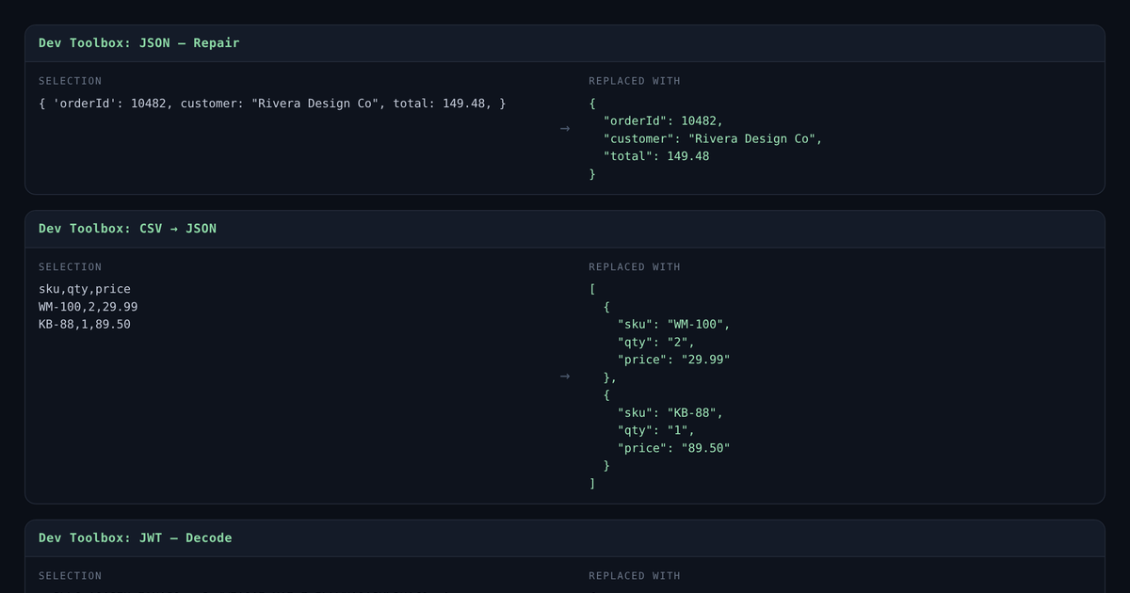Click the malformed line starting { 'orderId': 10482

(272, 103)
